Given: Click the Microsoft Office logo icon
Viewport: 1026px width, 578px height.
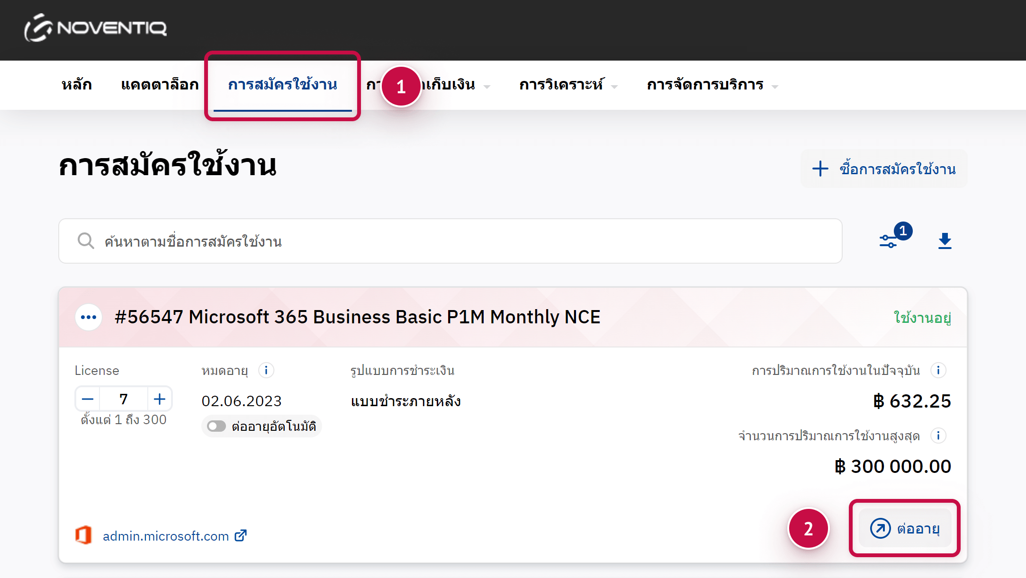Looking at the screenshot, I should [x=84, y=535].
